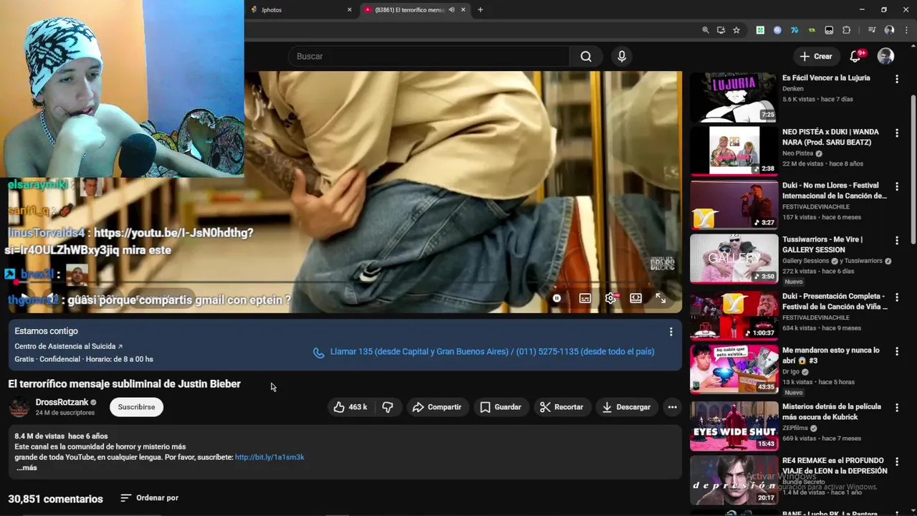Open the Es Fácil Vencer a la Lujuria thumbnail

[734, 97]
